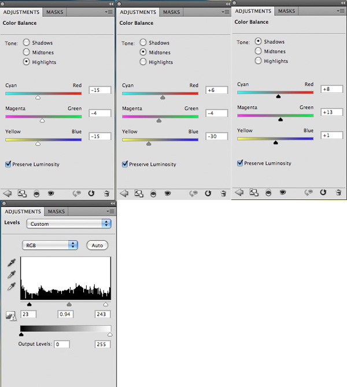The height and width of the screenshot is (387, 347).
Task: Collapse the Levels panel with double-arrow icon
Action: click(113, 203)
